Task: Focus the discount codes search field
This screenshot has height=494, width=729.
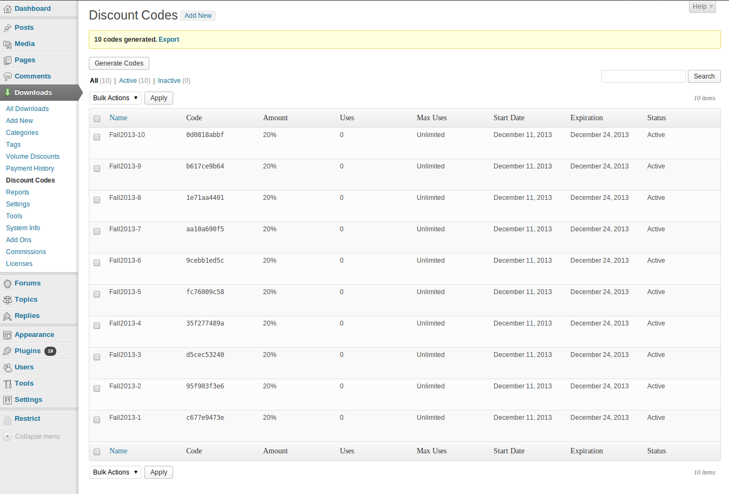Action: [643, 76]
